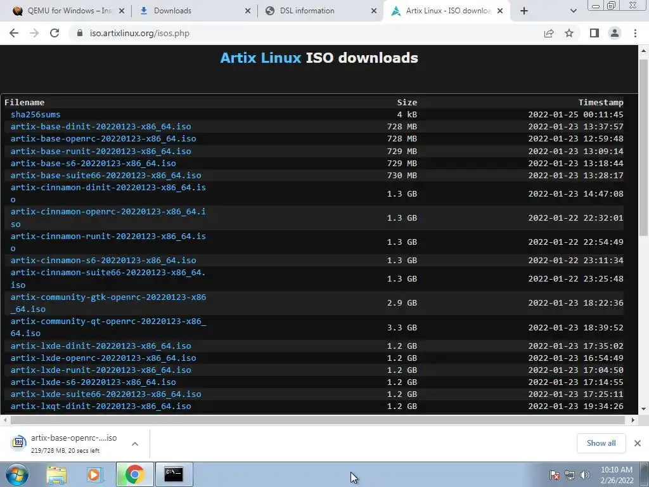Bookmark this page with the star
Viewport: 649px width, 487px height.
tap(569, 33)
